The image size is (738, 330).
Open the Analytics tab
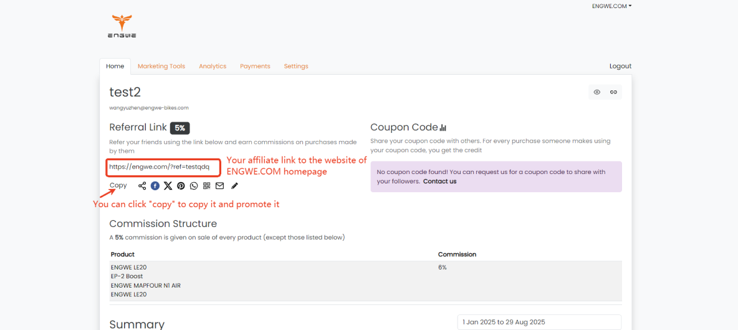pos(213,66)
